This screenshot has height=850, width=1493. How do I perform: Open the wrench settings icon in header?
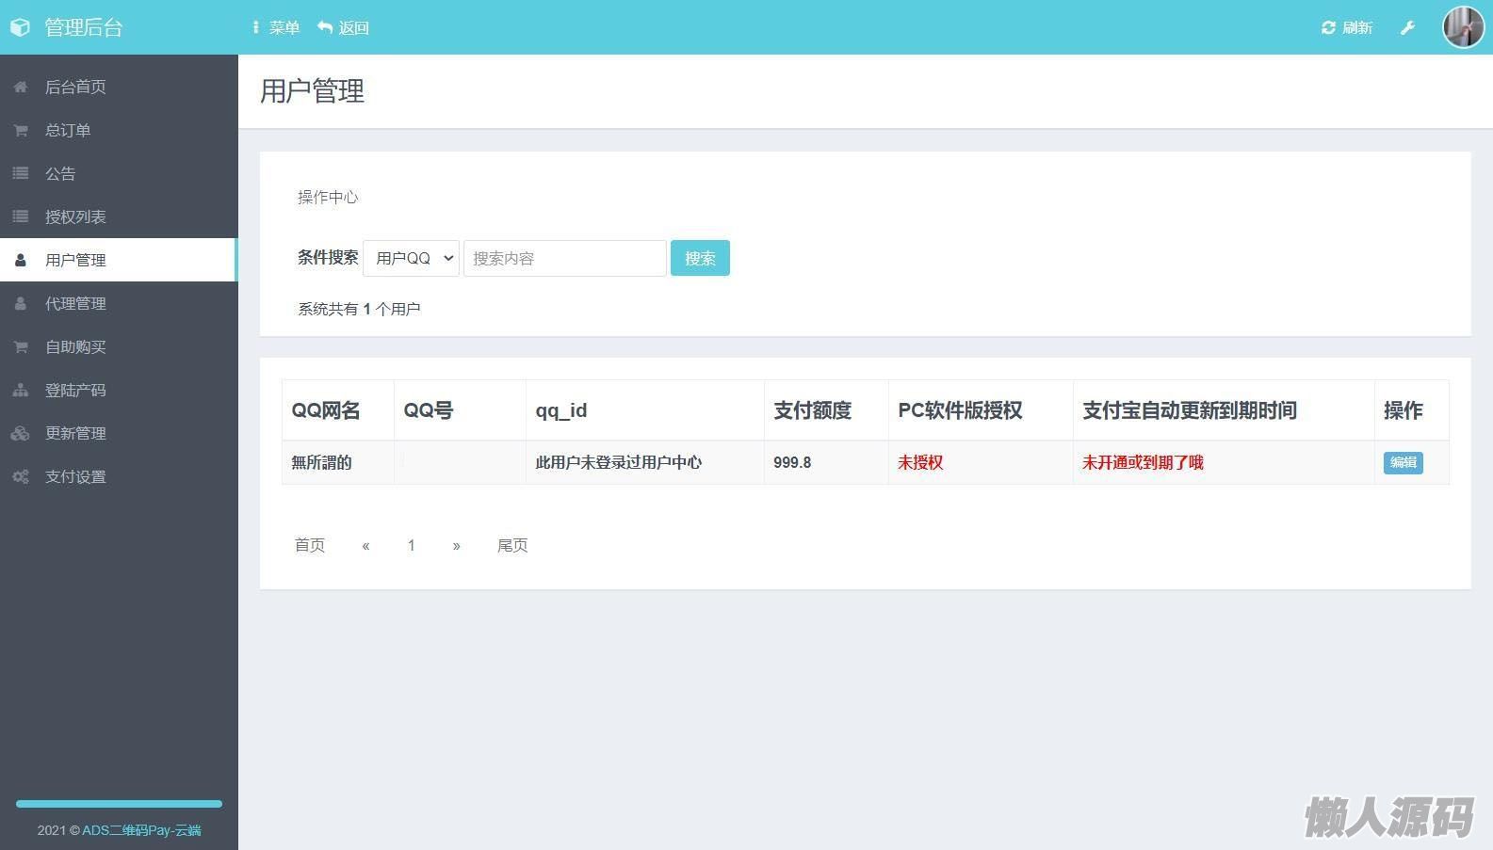tap(1407, 27)
